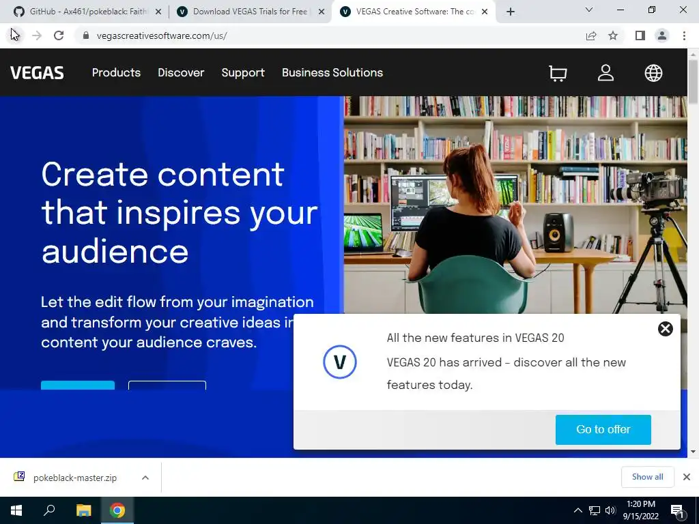Click the scrollbar down arrow
The height and width of the screenshot is (524, 699).
click(x=694, y=452)
